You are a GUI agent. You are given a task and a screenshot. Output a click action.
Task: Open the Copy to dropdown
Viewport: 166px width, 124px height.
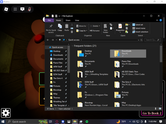(82, 31)
